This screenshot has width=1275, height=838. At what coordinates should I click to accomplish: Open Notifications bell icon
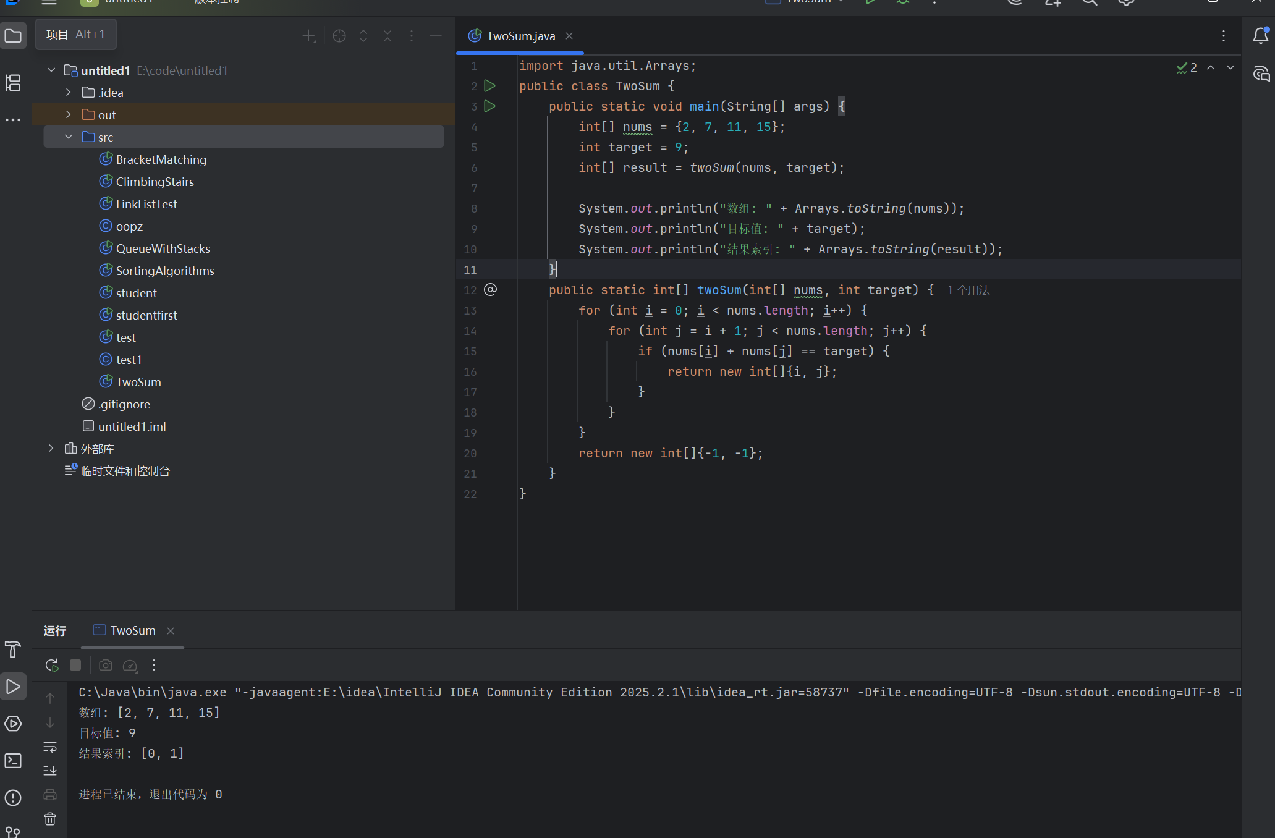(x=1261, y=36)
